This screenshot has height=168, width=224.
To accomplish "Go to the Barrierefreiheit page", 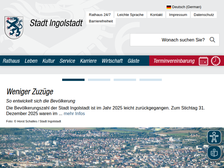I will point(101,21).
